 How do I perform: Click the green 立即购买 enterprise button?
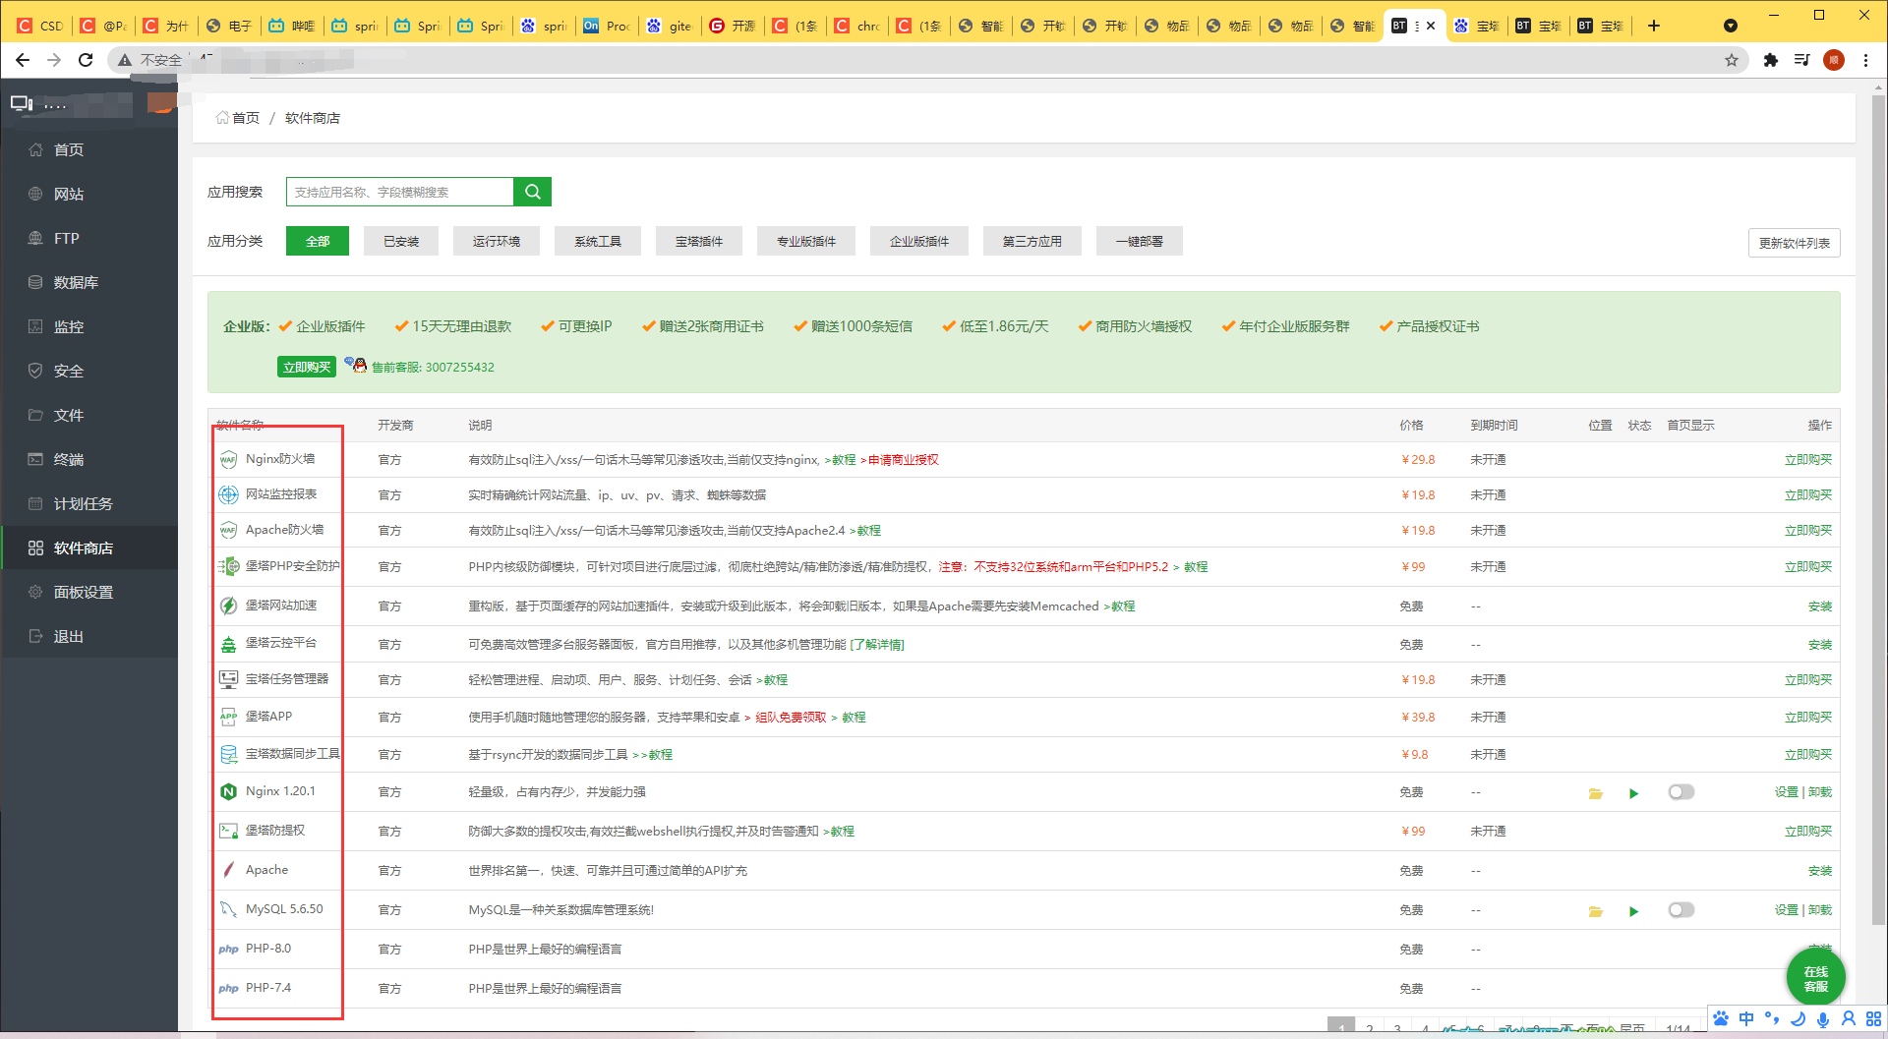pyautogui.click(x=307, y=367)
